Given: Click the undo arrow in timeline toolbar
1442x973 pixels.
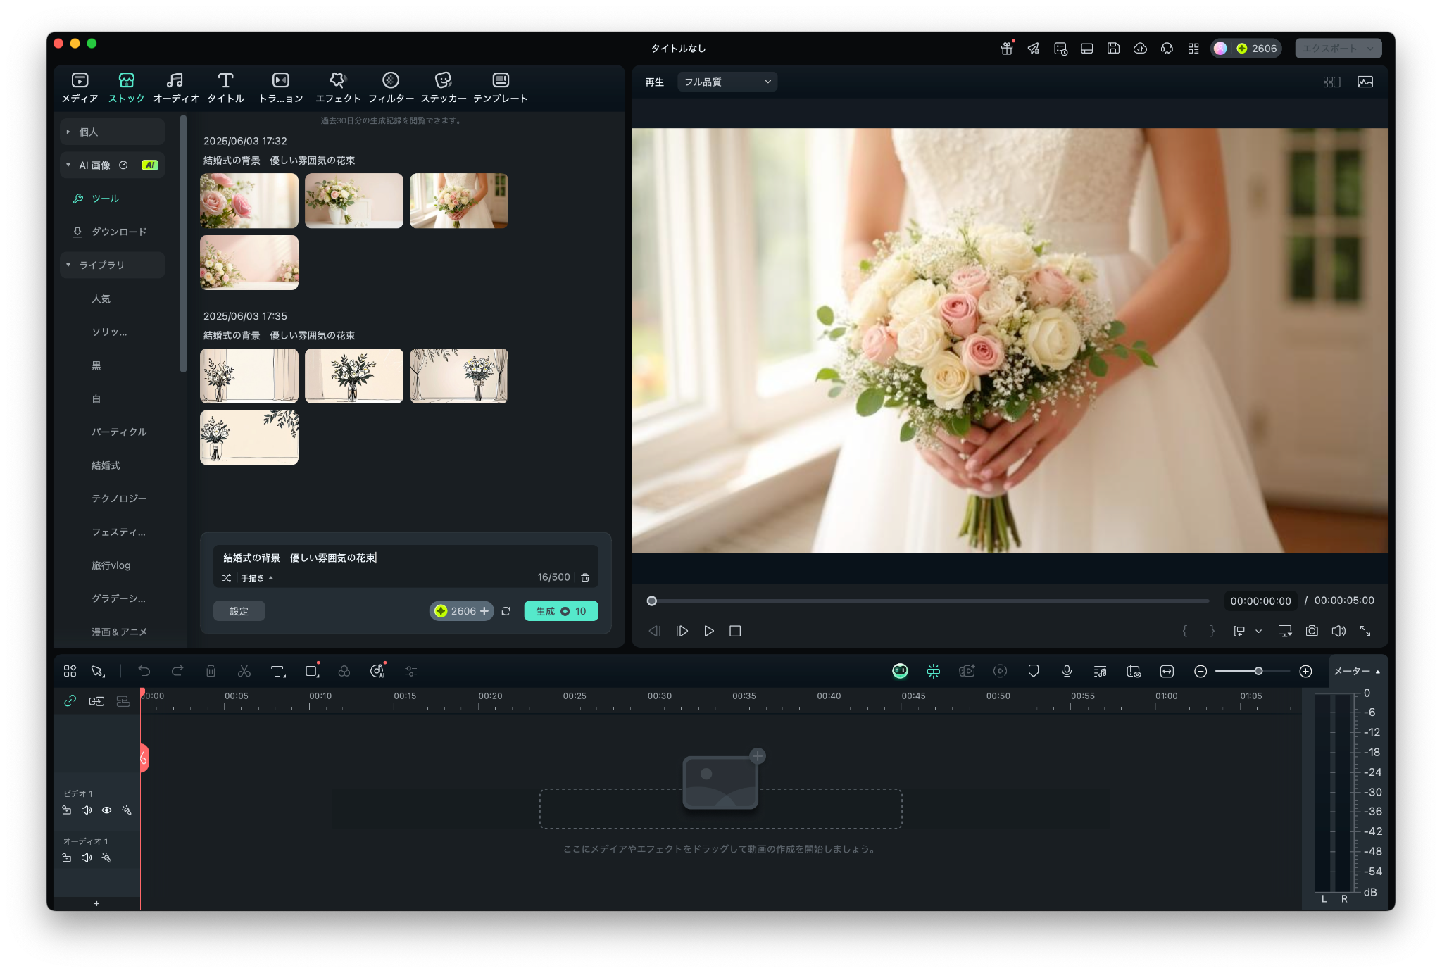Looking at the screenshot, I should pos(144,671).
